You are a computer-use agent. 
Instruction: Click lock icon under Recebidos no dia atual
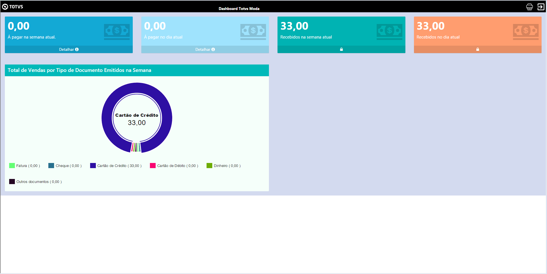click(x=477, y=49)
